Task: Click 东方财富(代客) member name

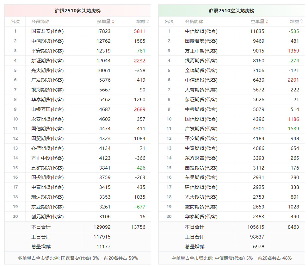Action: click(201, 158)
